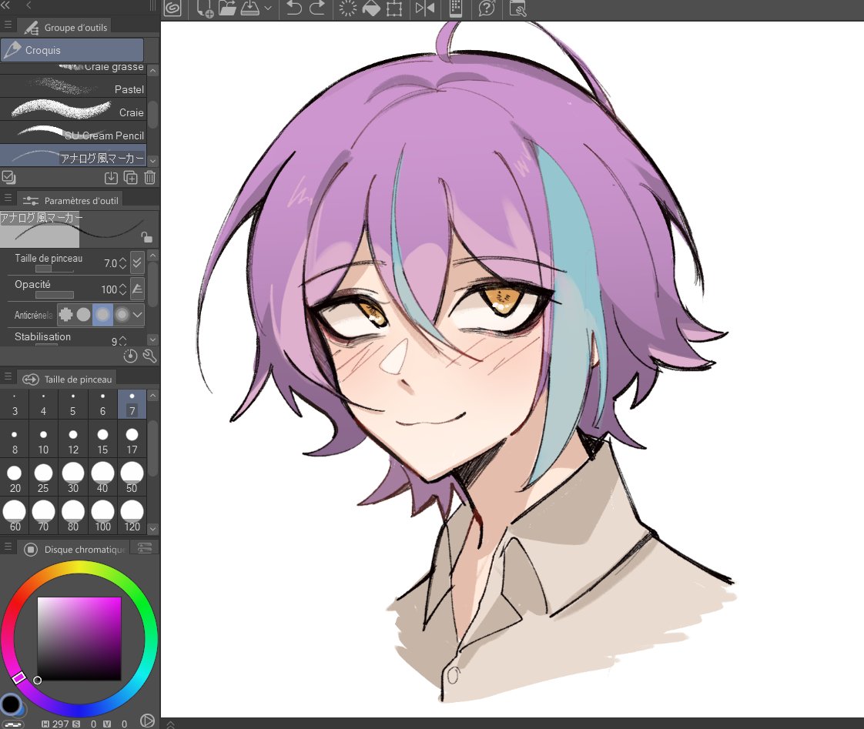
Task: Set anti-aliasing to none
Action: pos(65,315)
